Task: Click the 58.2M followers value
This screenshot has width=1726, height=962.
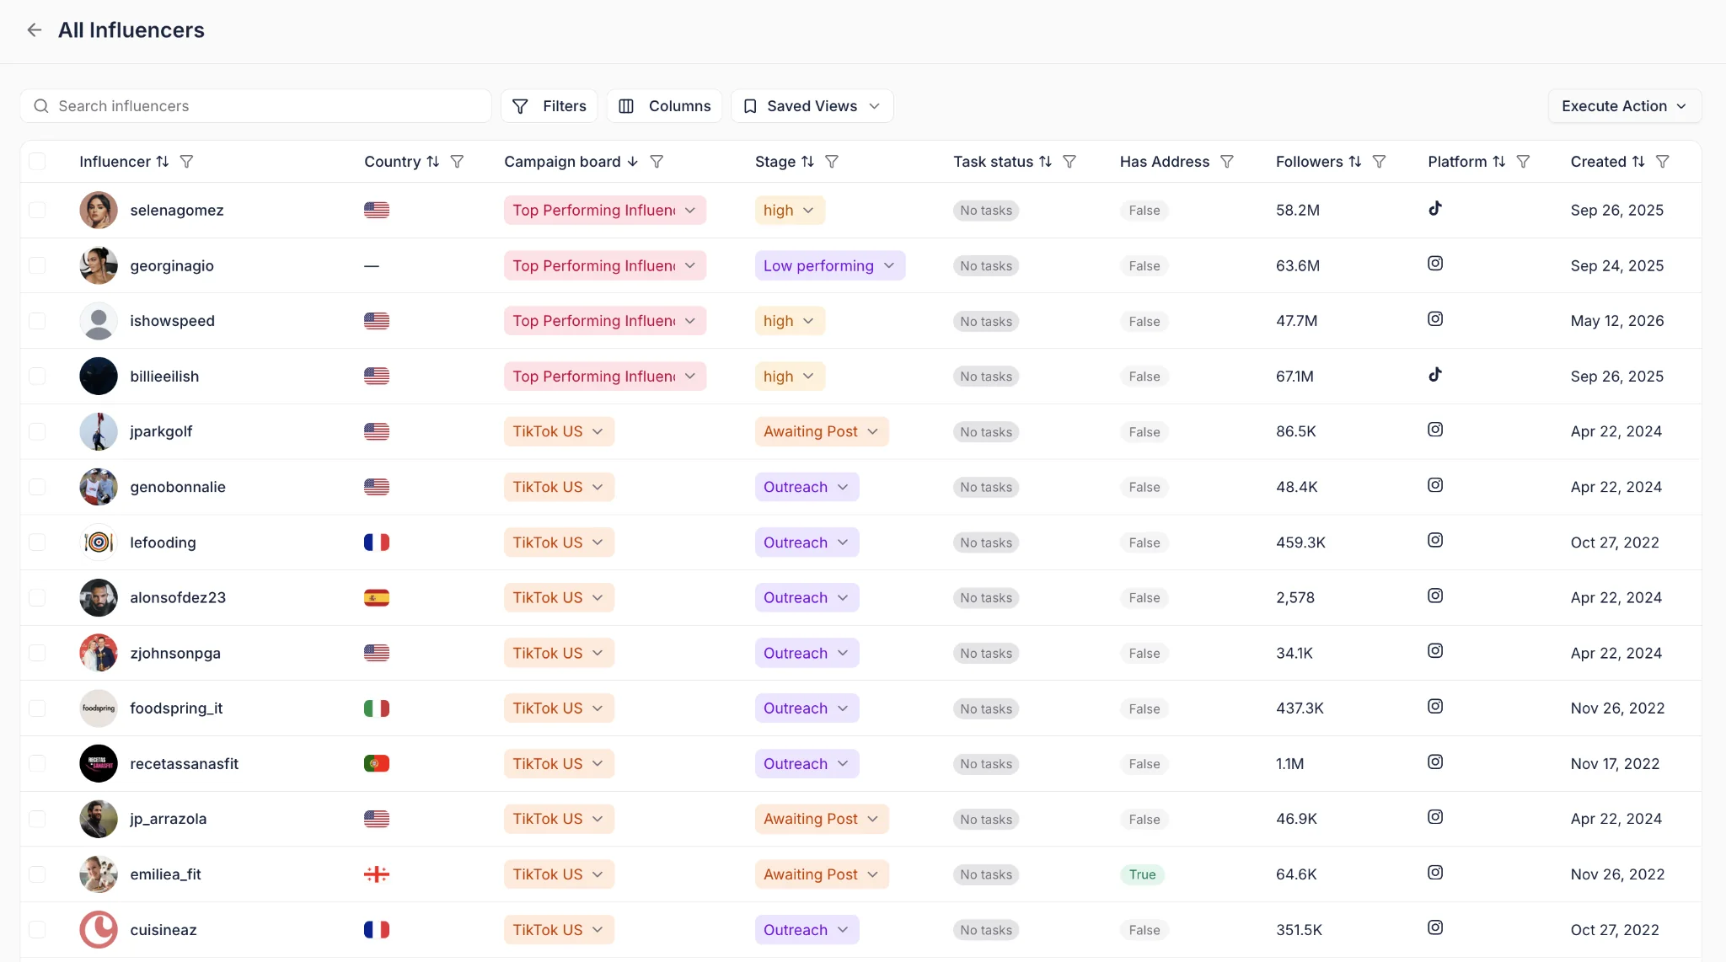Action: click(1298, 210)
